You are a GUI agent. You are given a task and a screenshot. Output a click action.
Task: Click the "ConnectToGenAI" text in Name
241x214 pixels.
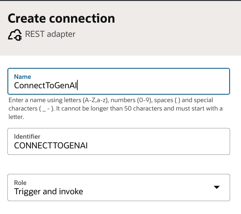point(45,85)
